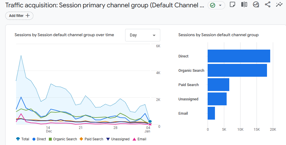Click the Direct bar in bar chart
Viewport: 286px width, 145px height.
click(239, 56)
